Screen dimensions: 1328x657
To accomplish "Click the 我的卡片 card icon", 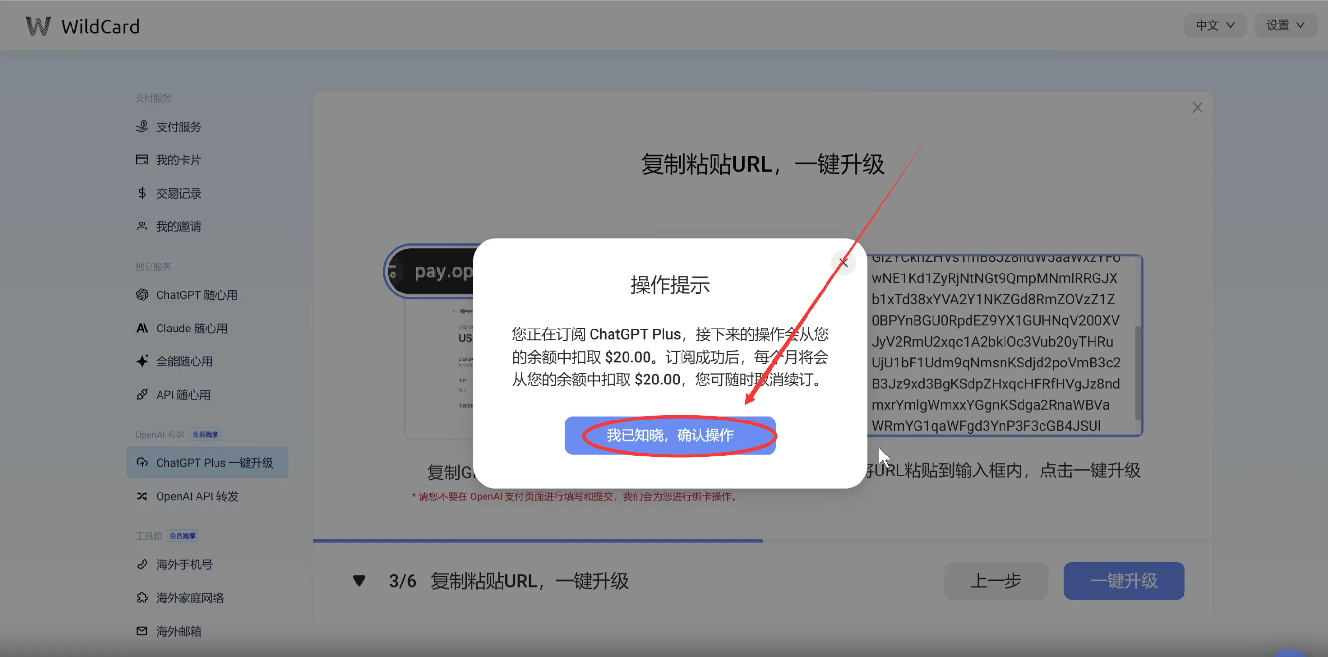I will pos(142,159).
